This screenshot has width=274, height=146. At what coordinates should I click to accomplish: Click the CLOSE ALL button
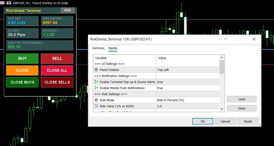tap(57, 70)
